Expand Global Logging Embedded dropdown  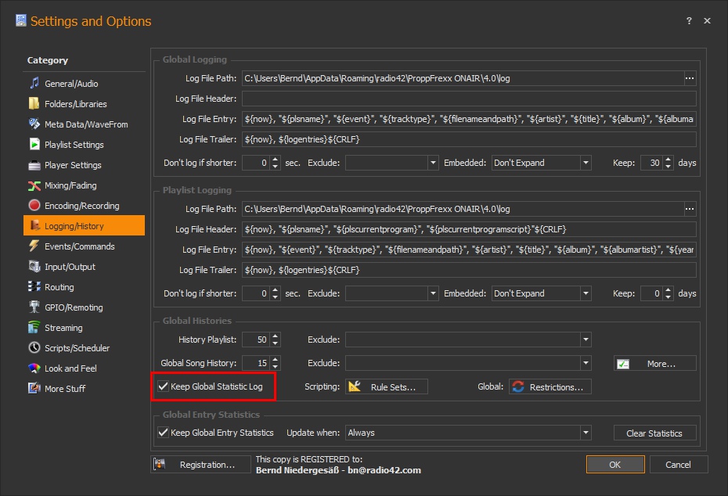585,163
